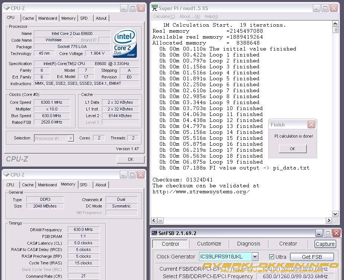Viewport: 344px width, 280px height.
Task: Click the Super PI horizontal scrollbar thumb
Action: tap(160, 221)
